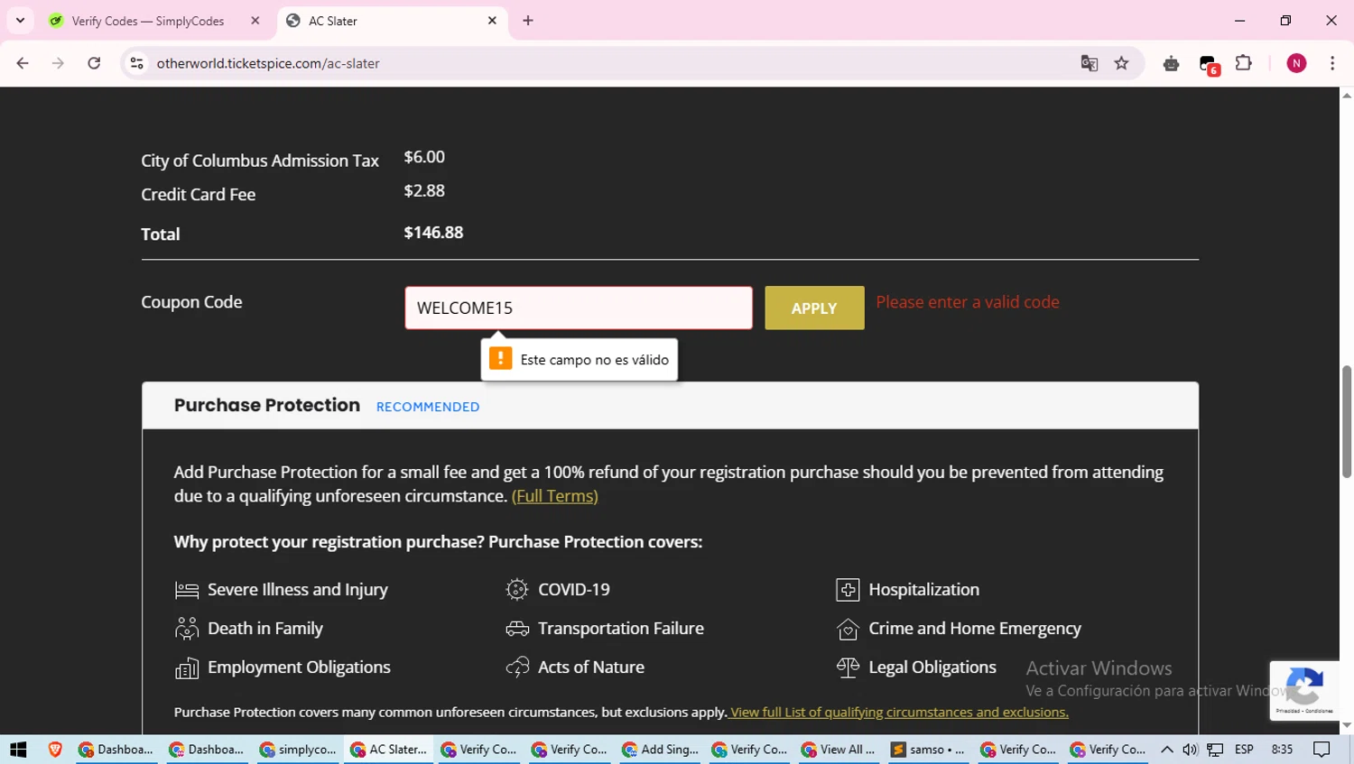Click the Acts of Nature storm icon
The width and height of the screenshot is (1354, 764).
[517, 667]
